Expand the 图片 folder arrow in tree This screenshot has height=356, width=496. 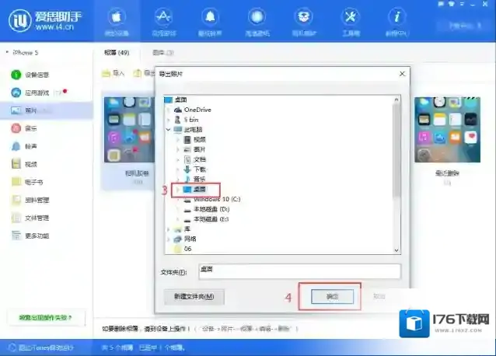tap(178, 149)
